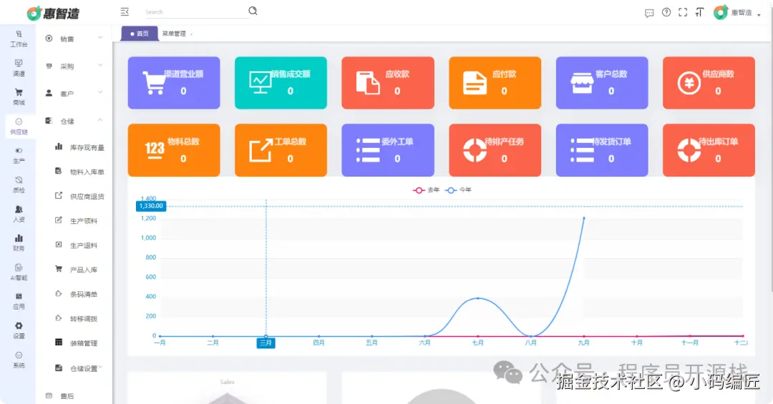Expand the 仓储设置 submenu
Viewport: 773px width, 404px height.
coord(79,368)
